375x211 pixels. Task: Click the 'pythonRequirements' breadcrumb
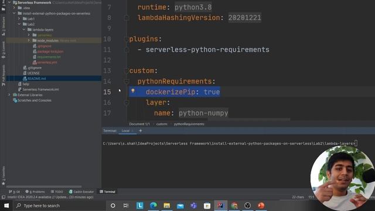(x=189, y=124)
